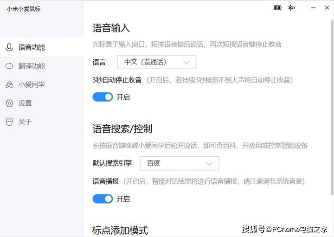
Task: Click the Bluetooth connection status icon
Action: (291, 7)
